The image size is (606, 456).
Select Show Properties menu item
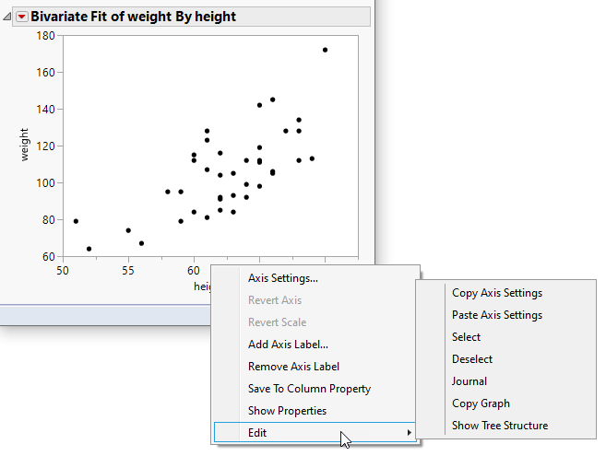click(287, 411)
